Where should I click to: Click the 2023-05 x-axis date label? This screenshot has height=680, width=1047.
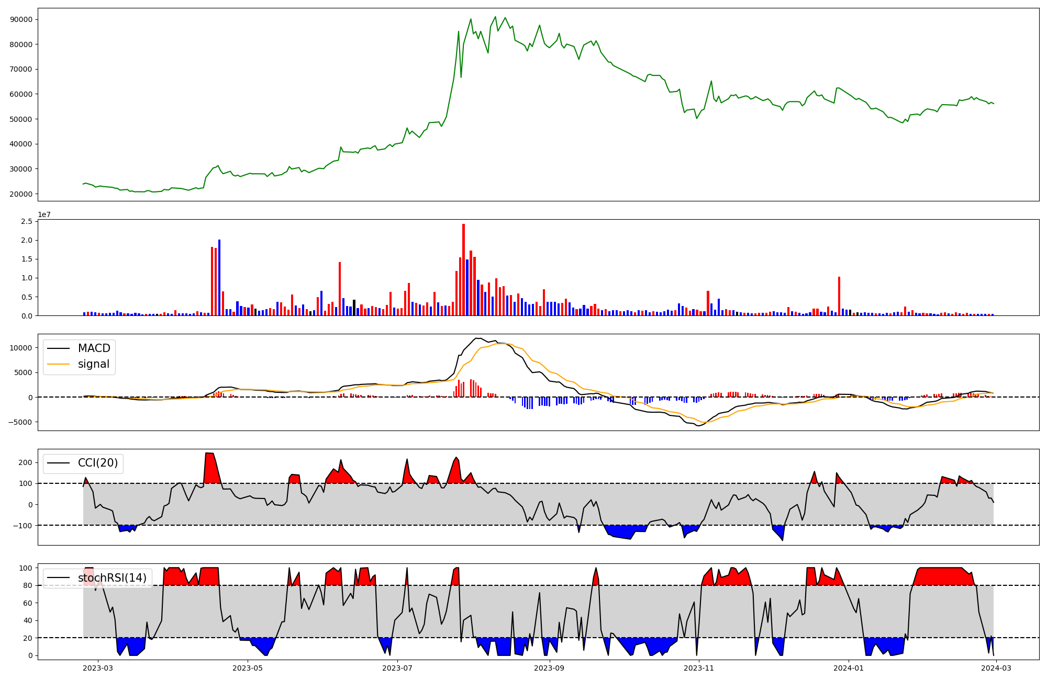(248, 668)
